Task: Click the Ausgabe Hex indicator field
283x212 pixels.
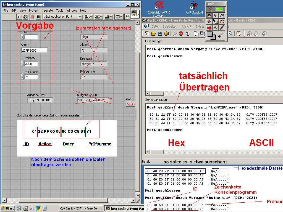Action: 40,100
